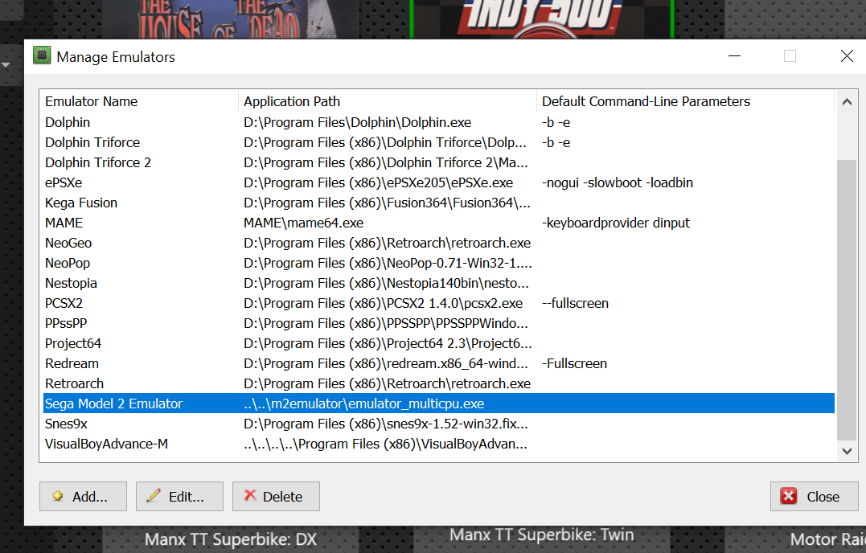This screenshot has width=866, height=553.
Task: Select the PPssPP emulator row
Action: [x=438, y=323]
